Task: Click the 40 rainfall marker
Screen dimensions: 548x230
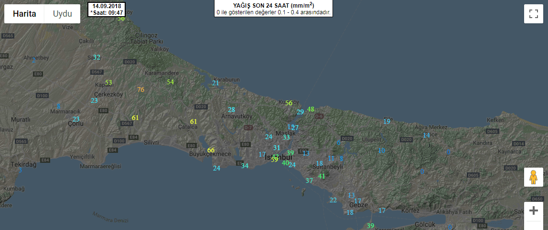Action: click(x=286, y=163)
